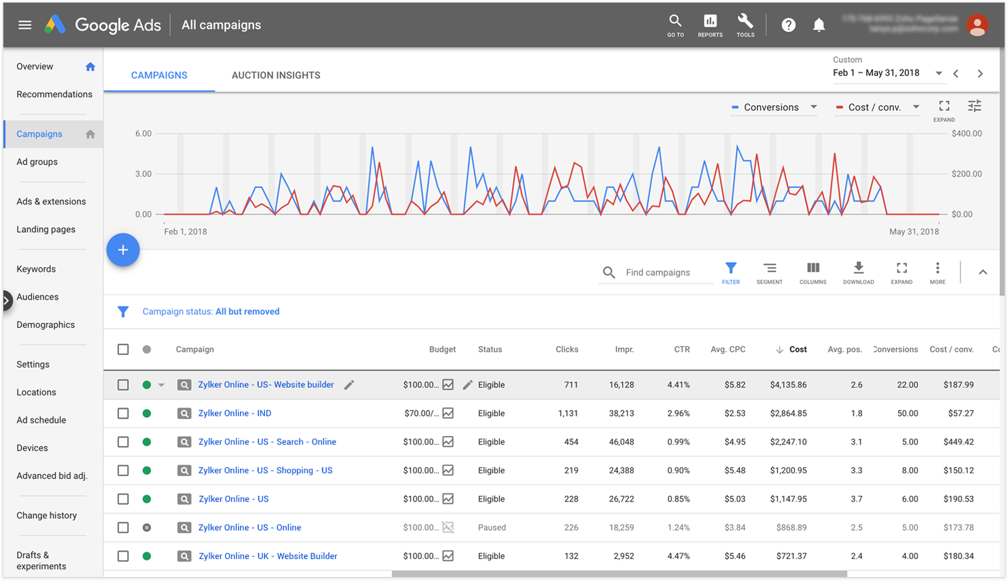This screenshot has height=581, width=1008.
Task: Toggle the paused status icon for US - Online
Action: point(147,528)
